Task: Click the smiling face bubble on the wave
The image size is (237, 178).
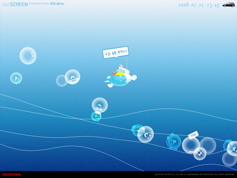Action: [146, 134]
